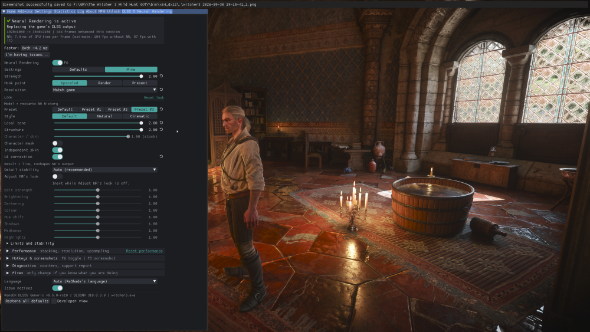
Task: Expand the Fixes section
Action: [84, 273]
